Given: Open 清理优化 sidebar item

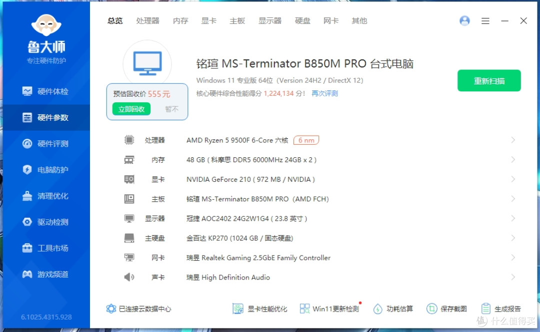Looking at the screenshot, I should (45, 196).
